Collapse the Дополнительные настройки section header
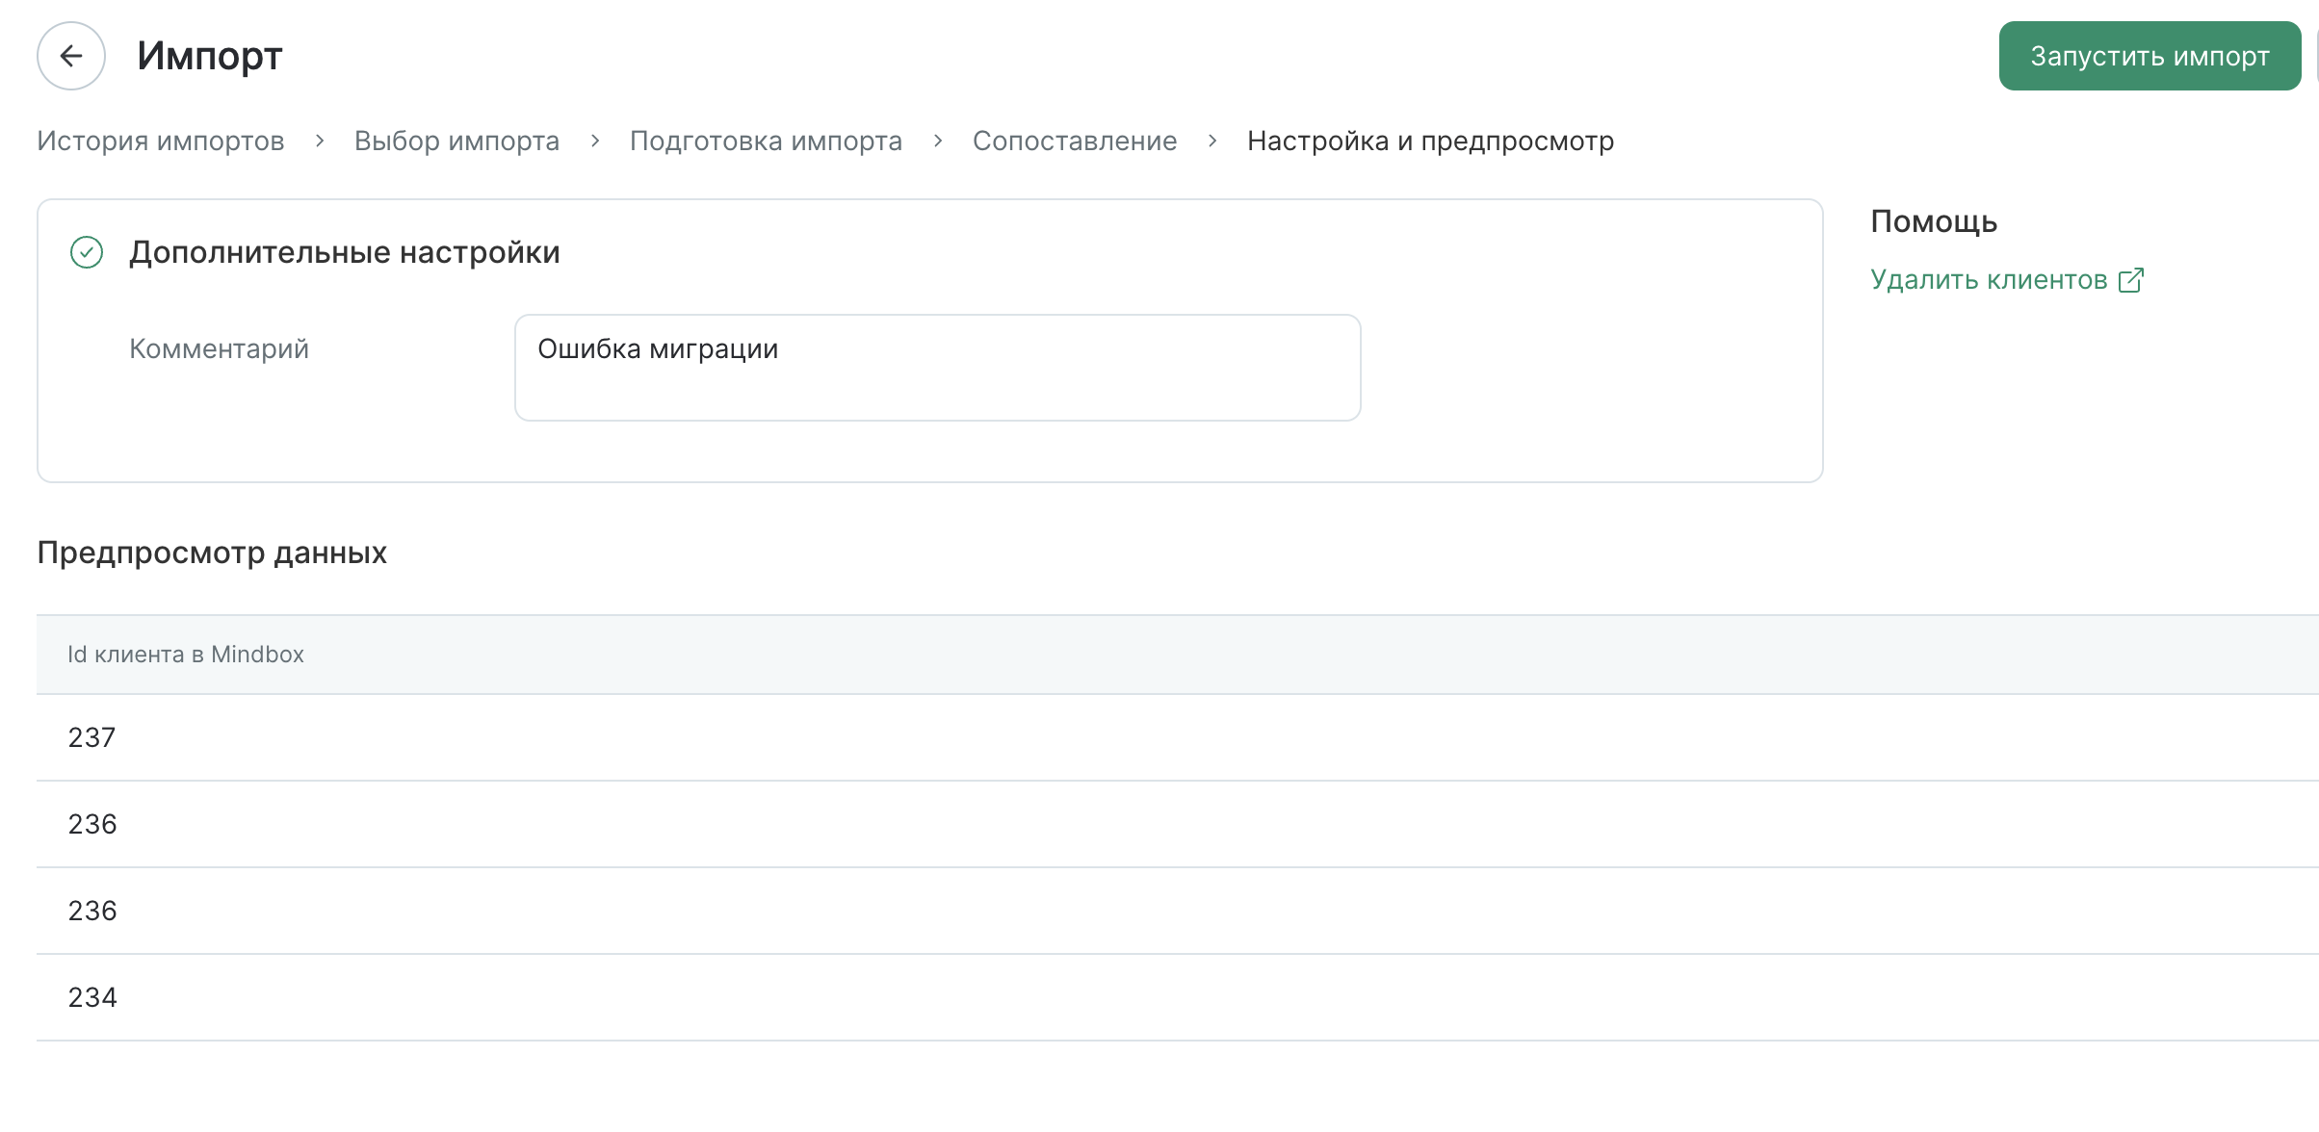2319x1132 pixels. [345, 252]
